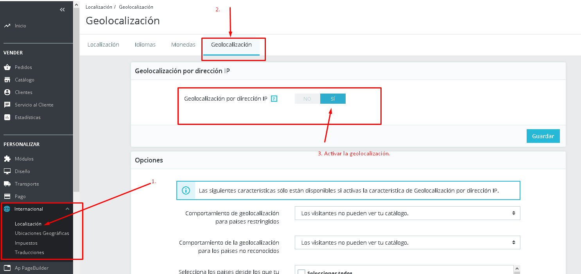Click the Diseño monitor icon
The width and height of the screenshot is (581, 274).
click(7, 171)
